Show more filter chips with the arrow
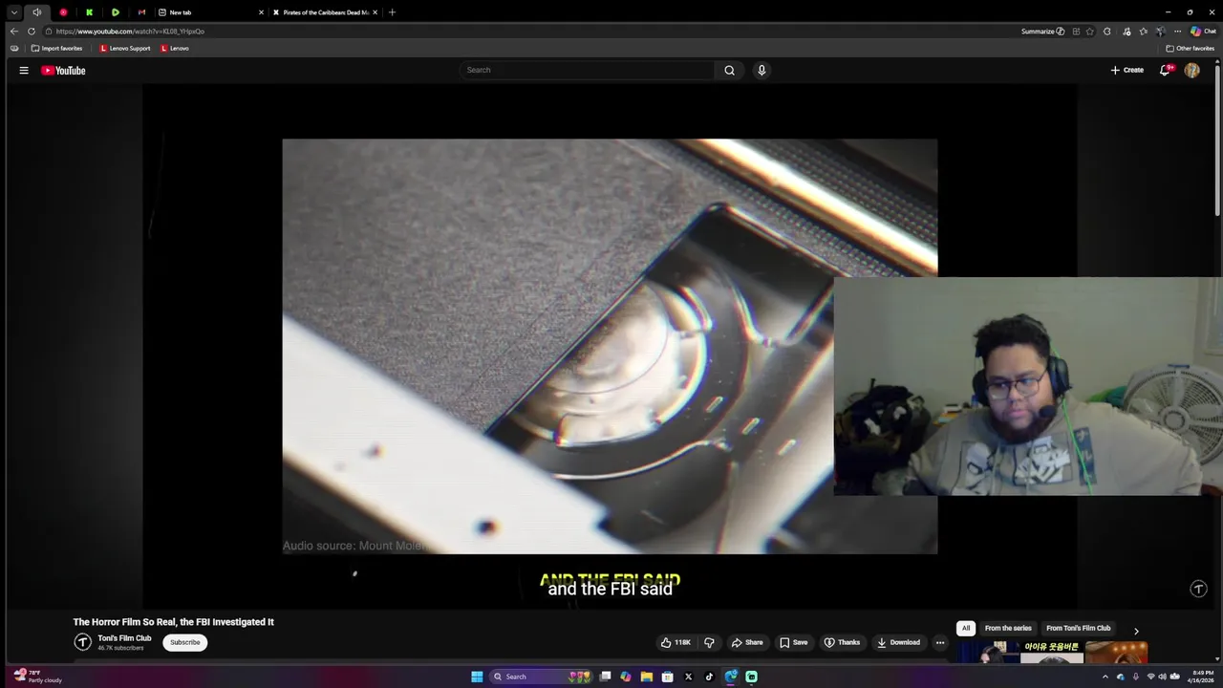The width and height of the screenshot is (1223, 688). click(1136, 631)
